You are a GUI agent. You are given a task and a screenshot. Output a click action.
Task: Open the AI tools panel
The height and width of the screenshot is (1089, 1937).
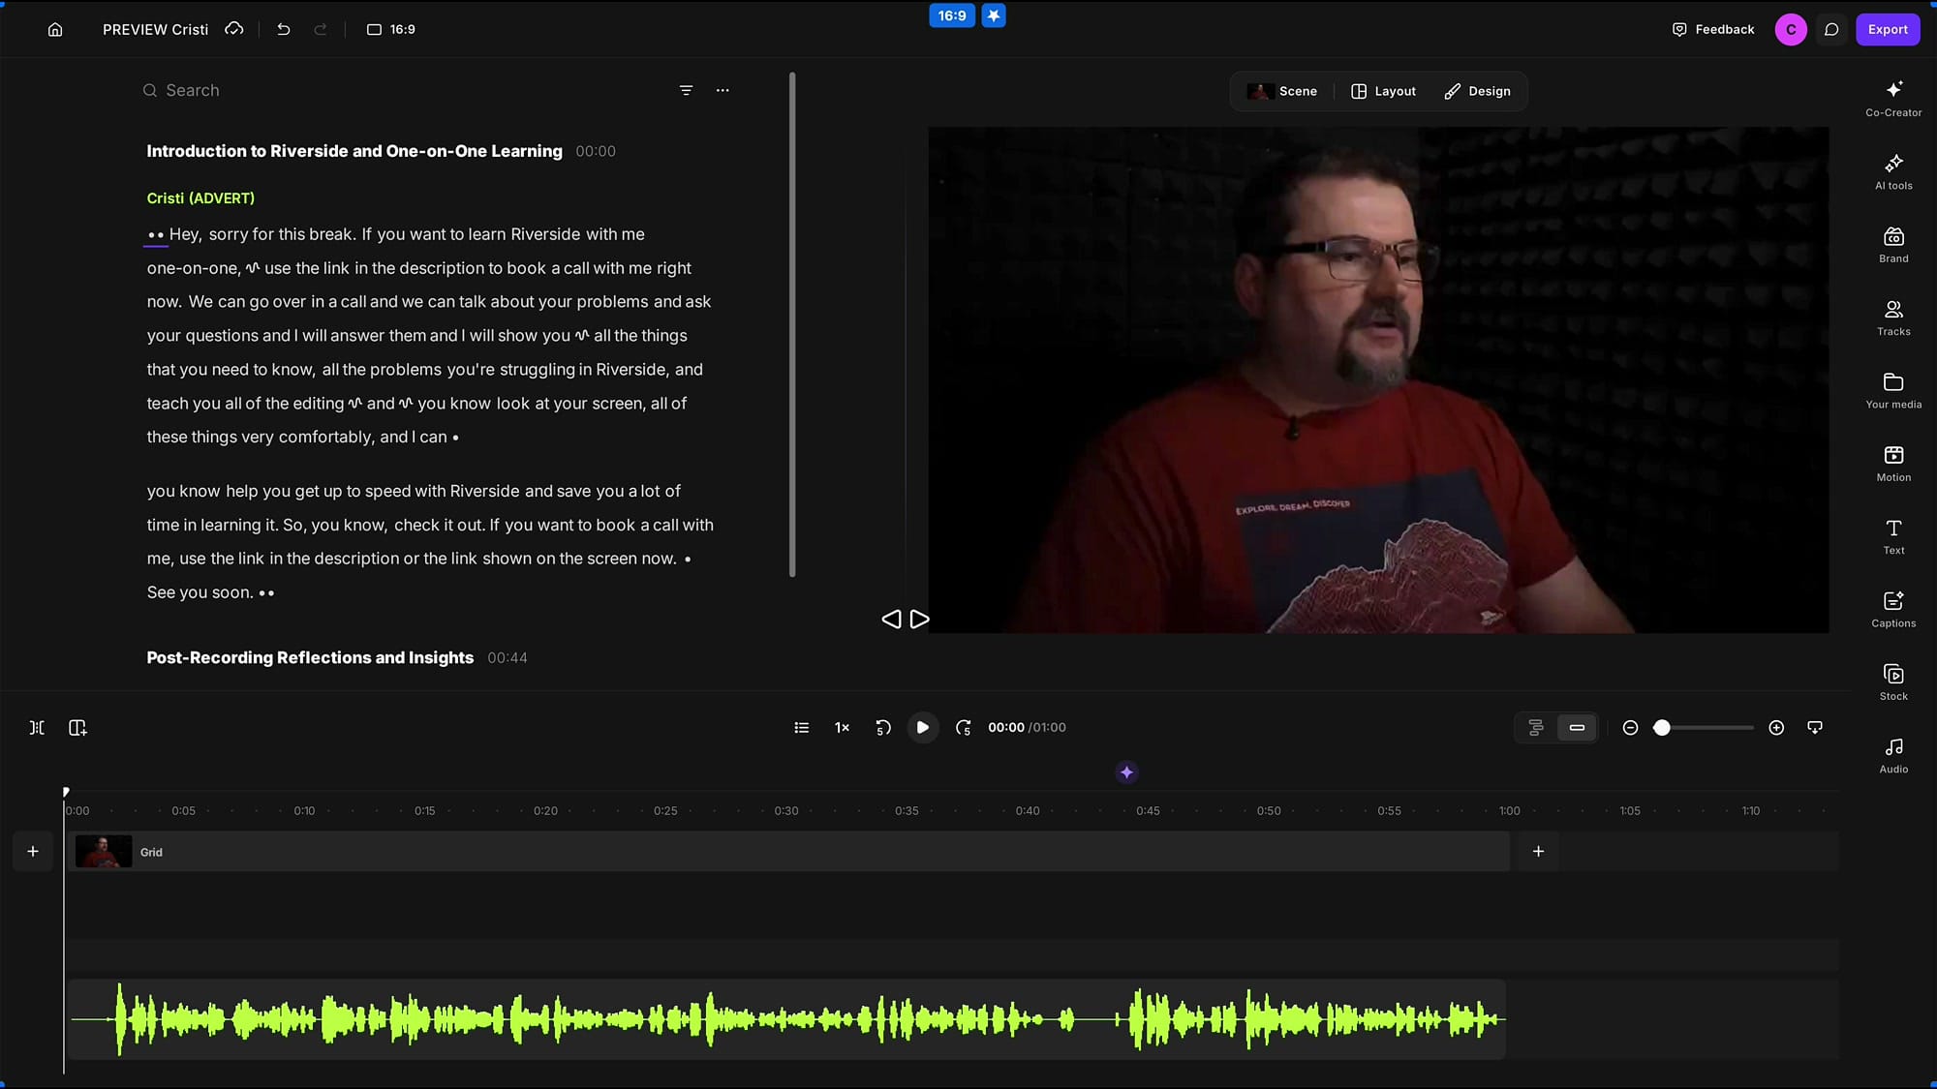click(1893, 171)
